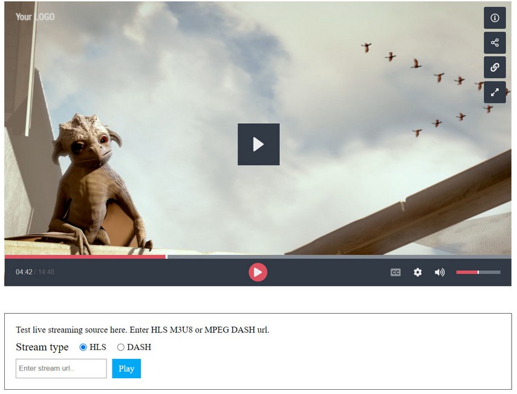Click the Stream type label

pyautogui.click(x=42, y=347)
